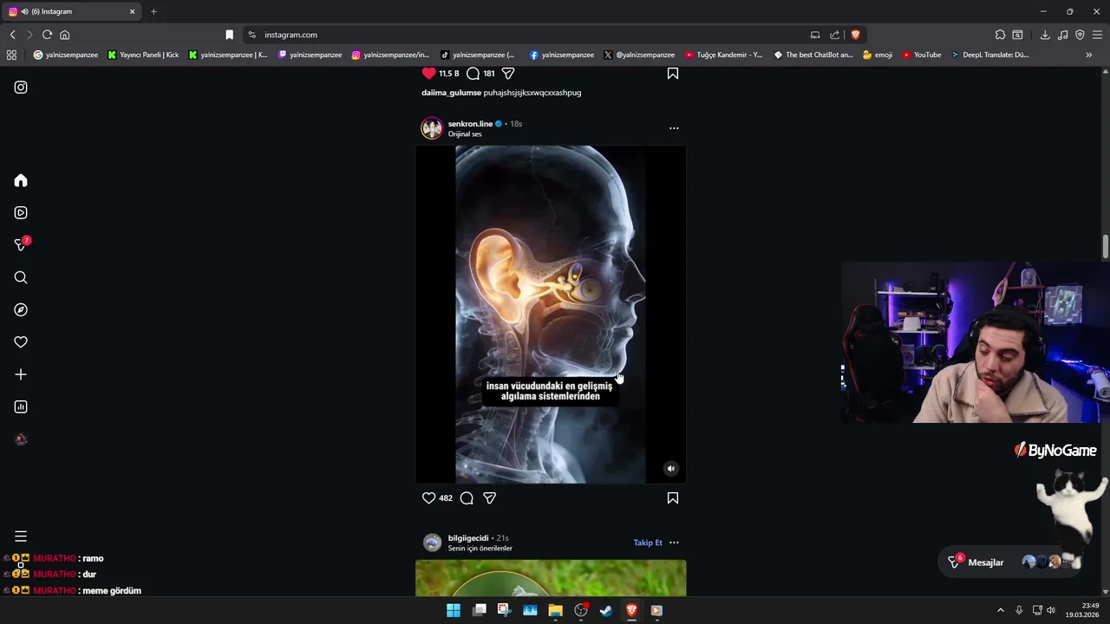Open @yalnizsempanzee X bookmark
This screenshot has height=624, width=1110.
(x=639, y=55)
